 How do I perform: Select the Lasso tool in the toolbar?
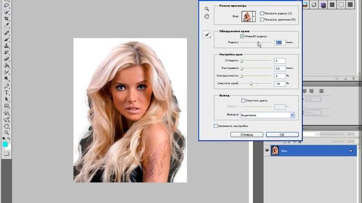[6, 5]
